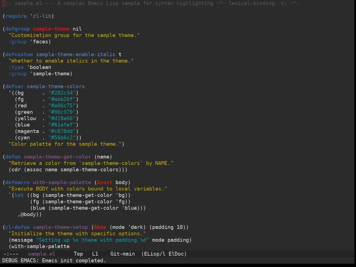Click the sample-theme-setup function name
356x267 pixels.
click(x=60, y=227)
